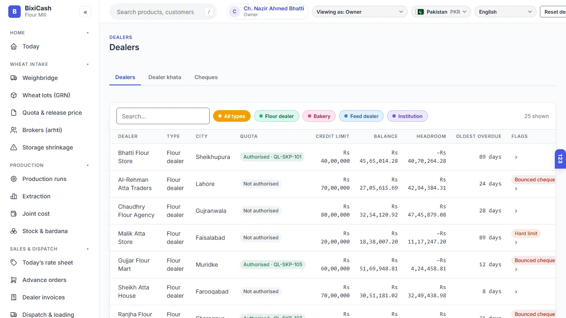The height and width of the screenshot is (318, 566).
Task: Open Weighbridge truck icon in sidebar
Action: point(14,78)
